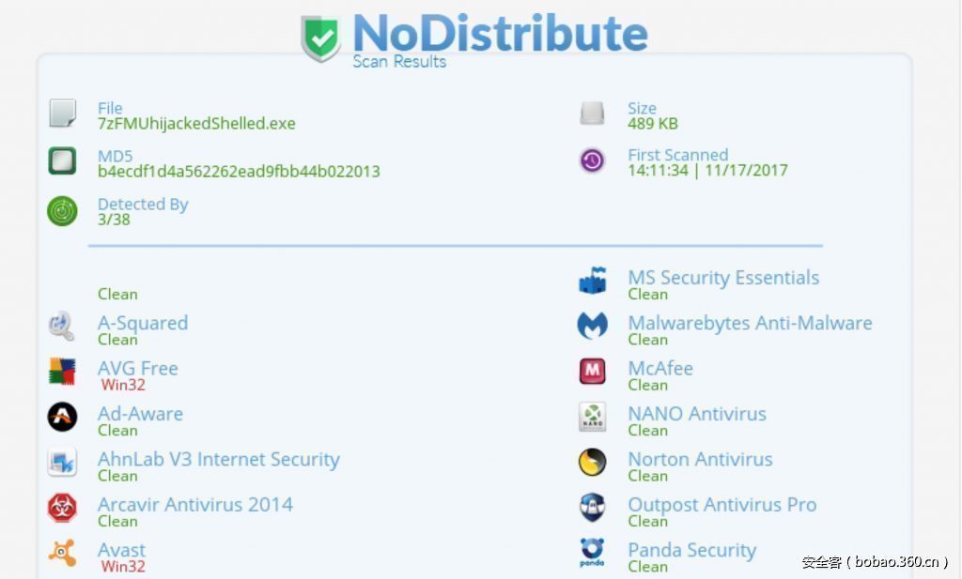962x579 pixels.
Task: Click the A-Squared antivirus icon
Action: pos(62,326)
